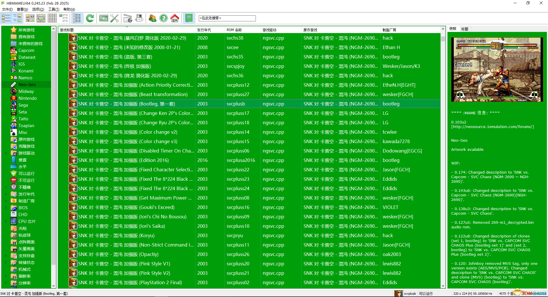Open the 文件(F) menu
548x297 pixels.
(7, 9)
